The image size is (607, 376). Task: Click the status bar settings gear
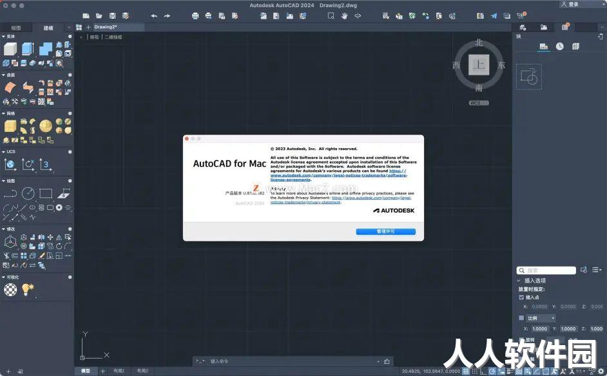pos(601,371)
